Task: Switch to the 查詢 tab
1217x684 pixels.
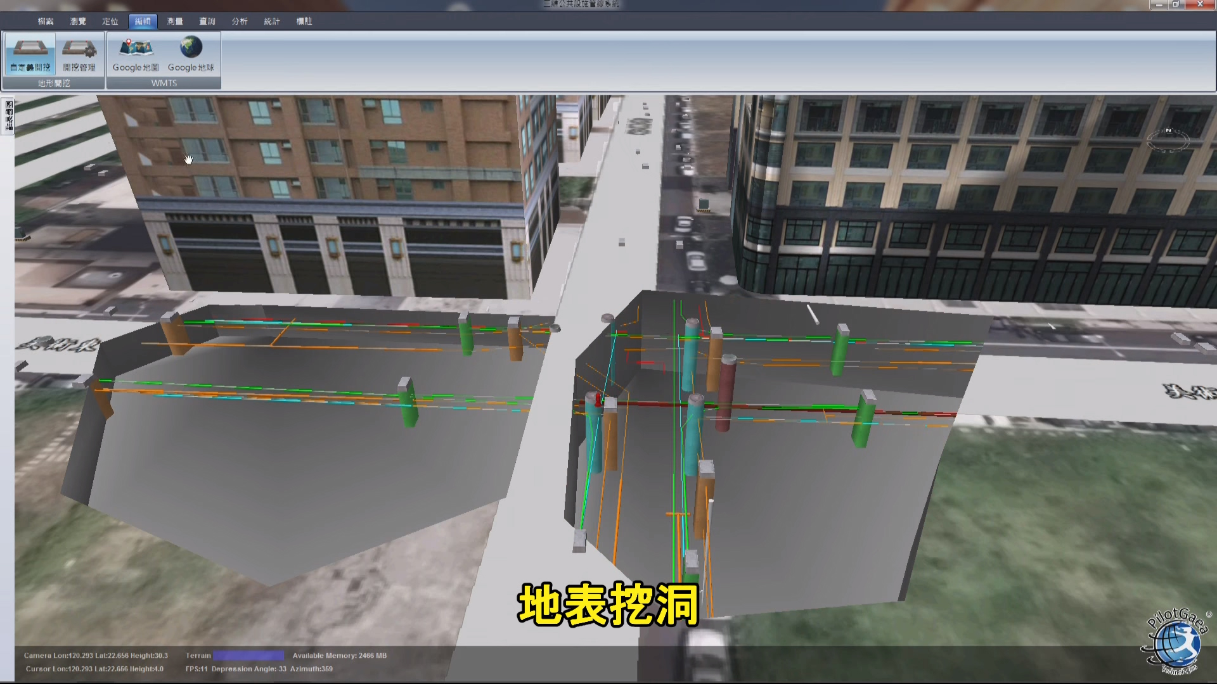Action: point(207,21)
